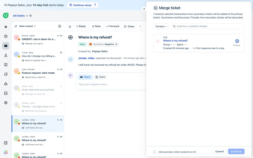Open the Tickets icon in sidebar
The width and height of the screenshot is (253, 158).
[x=6, y=46]
